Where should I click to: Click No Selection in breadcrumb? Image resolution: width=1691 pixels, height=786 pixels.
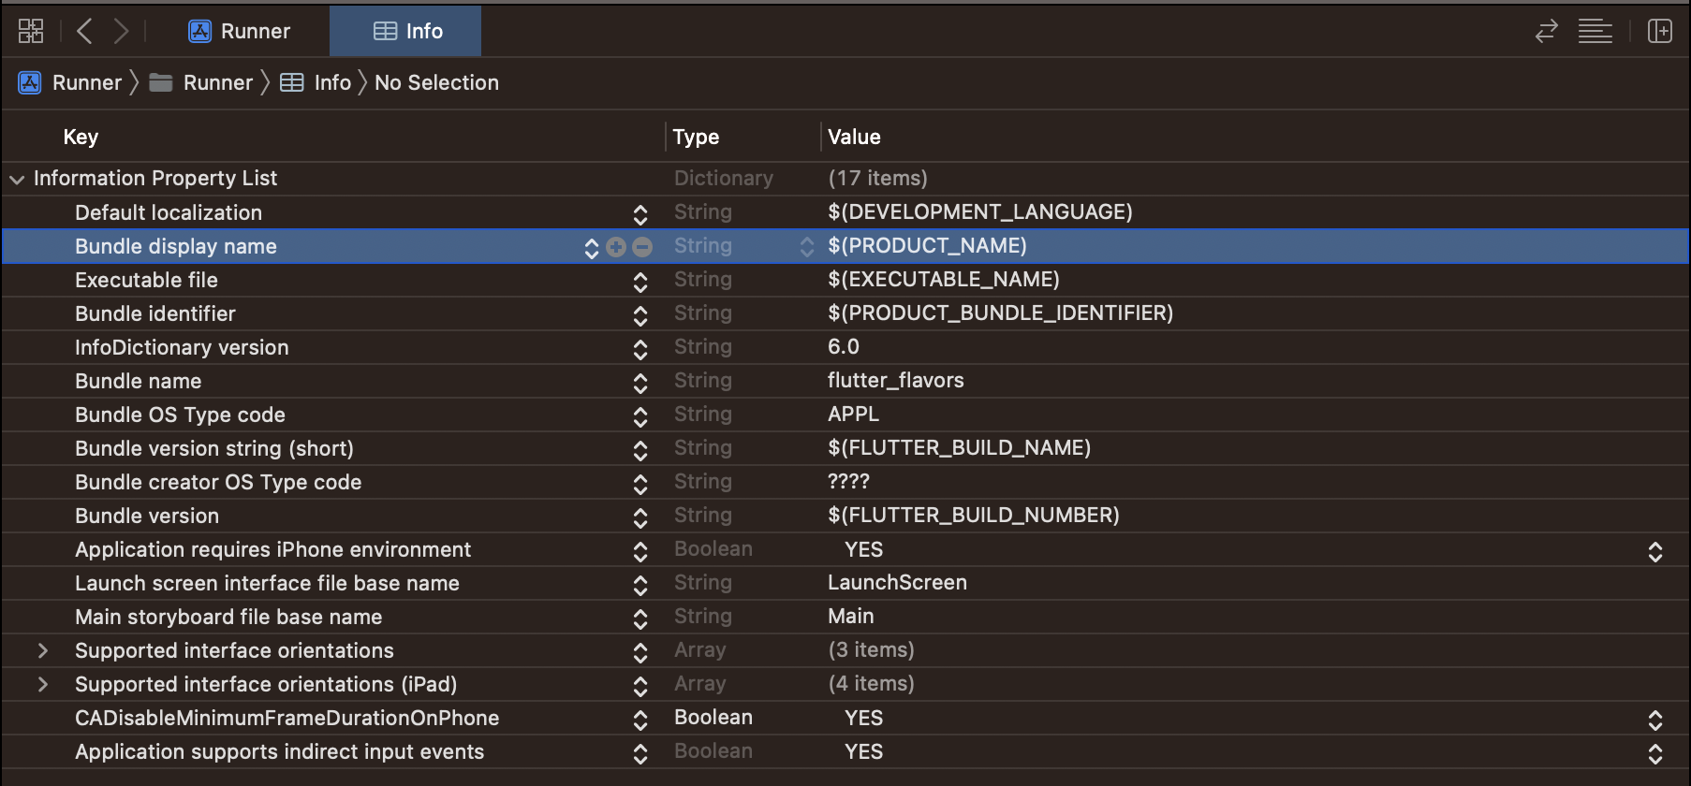(436, 82)
